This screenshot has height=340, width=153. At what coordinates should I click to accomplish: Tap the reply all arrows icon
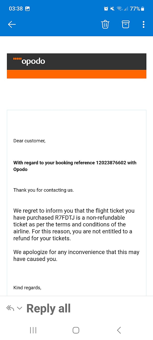click(x=10, y=308)
